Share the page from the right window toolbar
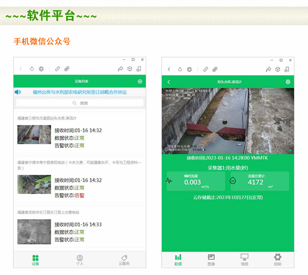The image size is (308, 275). pyautogui.click(x=269, y=69)
